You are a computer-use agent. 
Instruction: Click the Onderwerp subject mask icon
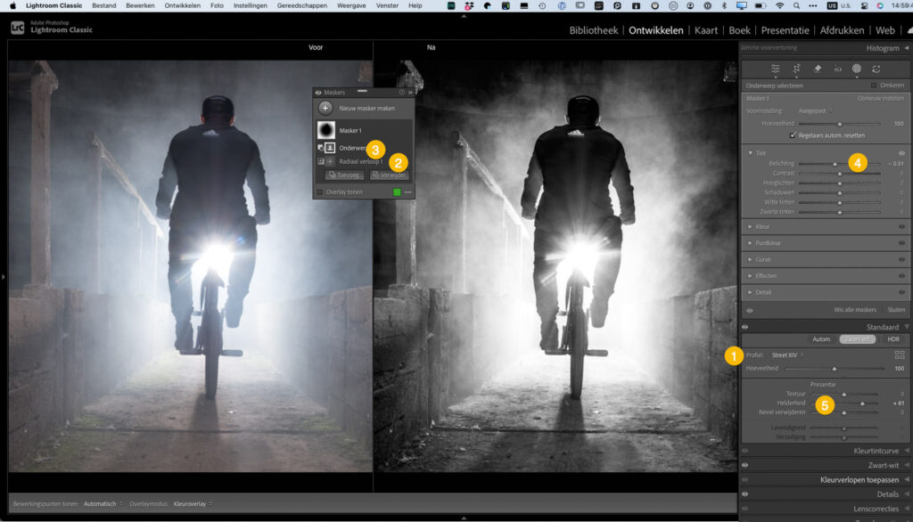(x=330, y=148)
